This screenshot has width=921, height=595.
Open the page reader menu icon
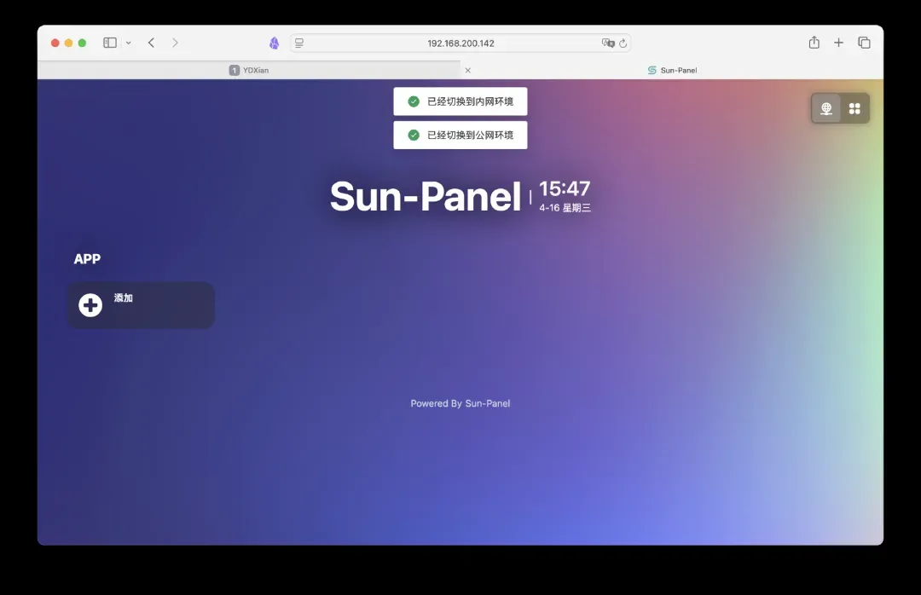point(299,43)
